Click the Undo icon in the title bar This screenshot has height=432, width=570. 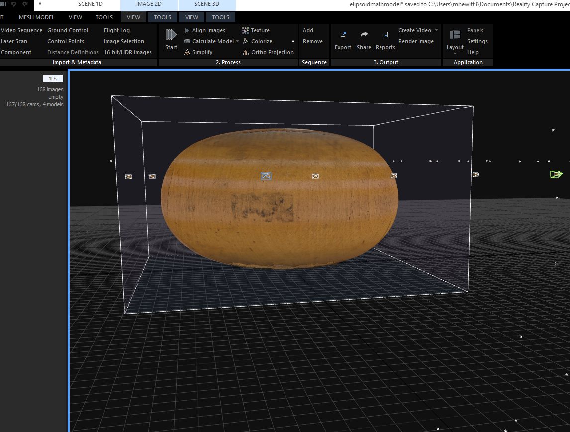click(14, 4)
